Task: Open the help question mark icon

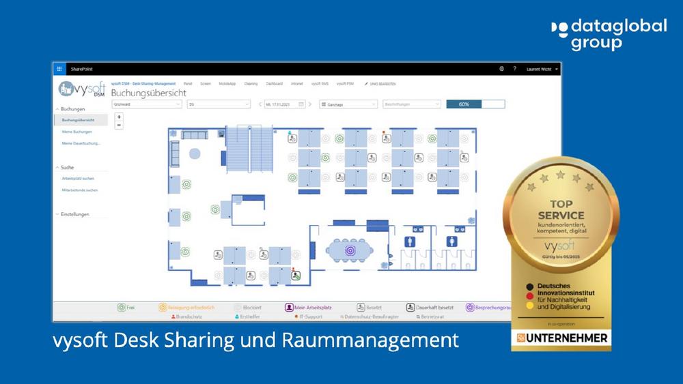Action: tap(514, 69)
